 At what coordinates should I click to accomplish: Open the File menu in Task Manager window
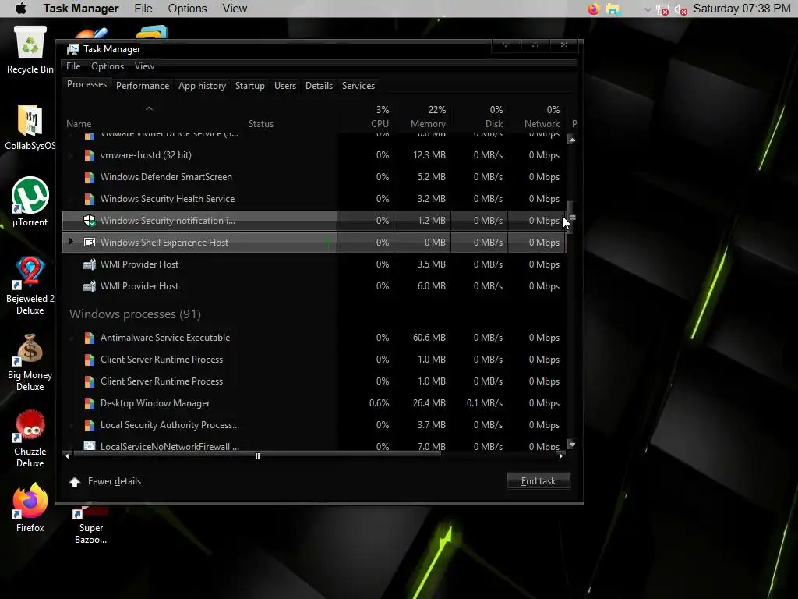tap(73, 66)
